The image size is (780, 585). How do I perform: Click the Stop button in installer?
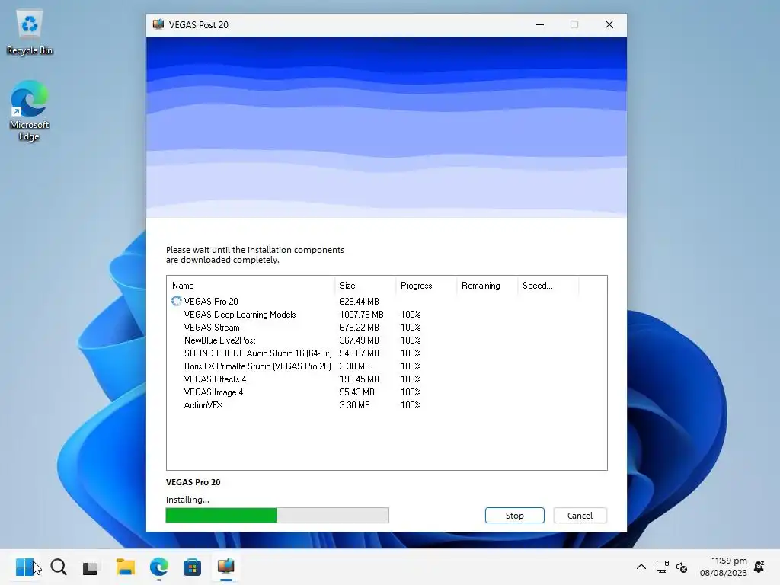514,516
